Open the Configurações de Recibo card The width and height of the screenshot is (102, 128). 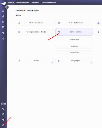coord(35,32)
